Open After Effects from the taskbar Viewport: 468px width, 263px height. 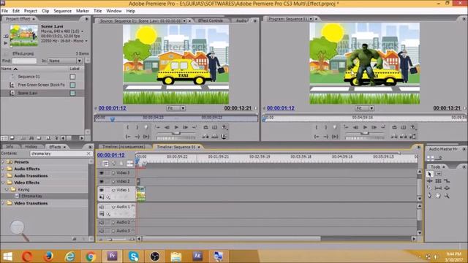(197, 256)
